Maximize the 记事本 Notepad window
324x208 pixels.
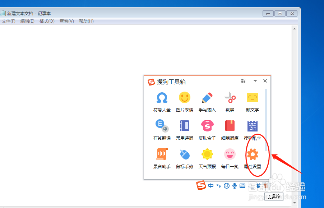(x=280, y=14)
